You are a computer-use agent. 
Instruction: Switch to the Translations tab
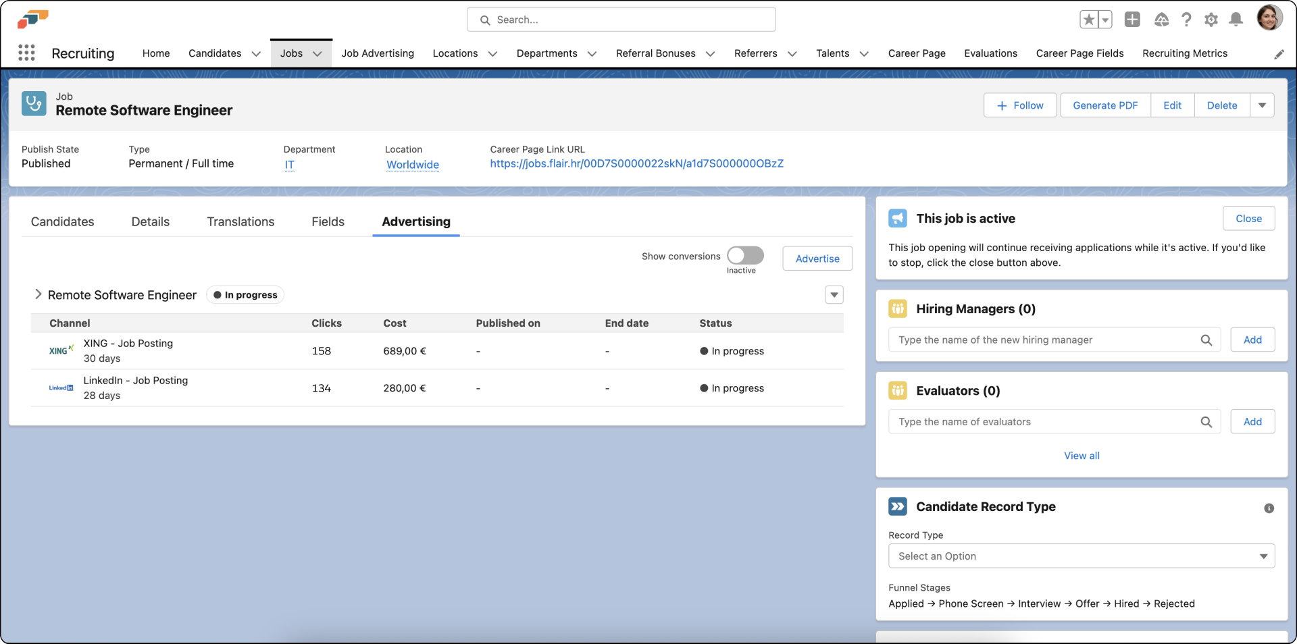(x=240, y=221)
